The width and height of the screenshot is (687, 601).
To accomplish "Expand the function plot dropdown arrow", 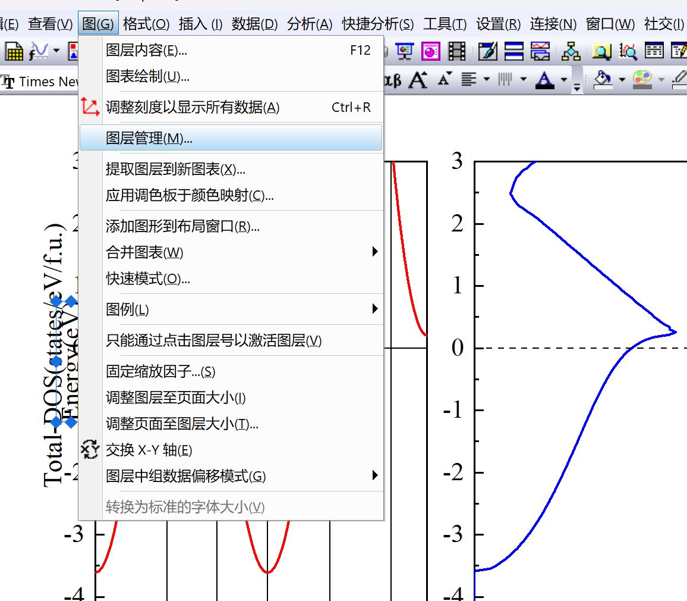I will [56, 51].
